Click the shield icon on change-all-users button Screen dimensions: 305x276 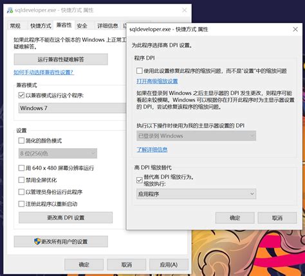37,241
